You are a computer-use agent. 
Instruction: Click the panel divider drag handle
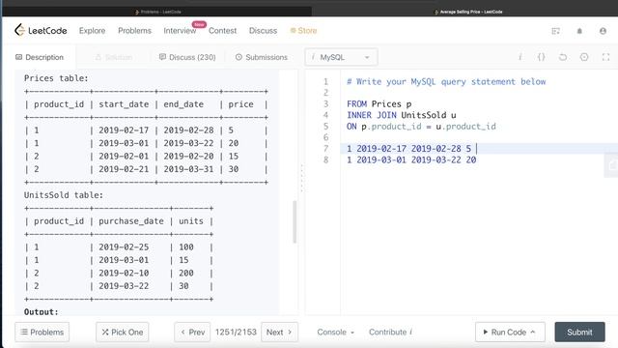pos(301,178)
